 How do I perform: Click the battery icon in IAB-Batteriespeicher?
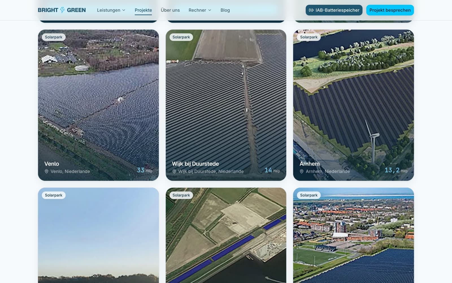[x=311, y=10]
